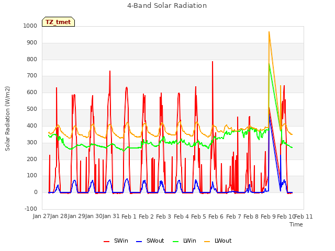
Task: Click the red SWin peak near 730 on Jan 31
Action: (110, 71)
